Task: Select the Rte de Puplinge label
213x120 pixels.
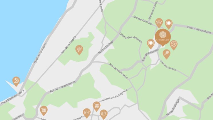Action: [x=173, y=107]
